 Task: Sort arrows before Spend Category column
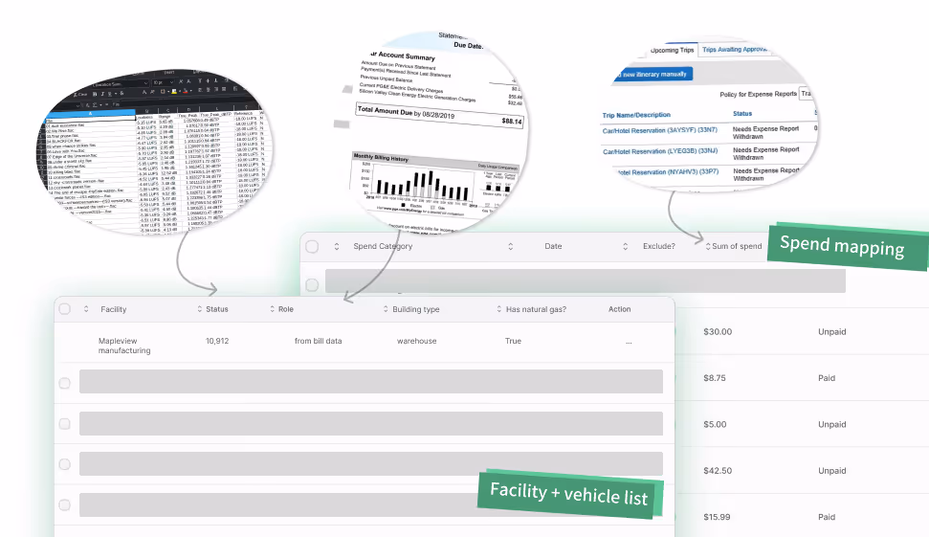tap(337, 247)
